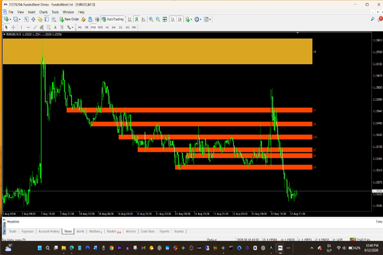The height and width of the screenshot is (255, 383).
Task: Click the EURUSD,M15 chart header triangle
Action: 4,34
